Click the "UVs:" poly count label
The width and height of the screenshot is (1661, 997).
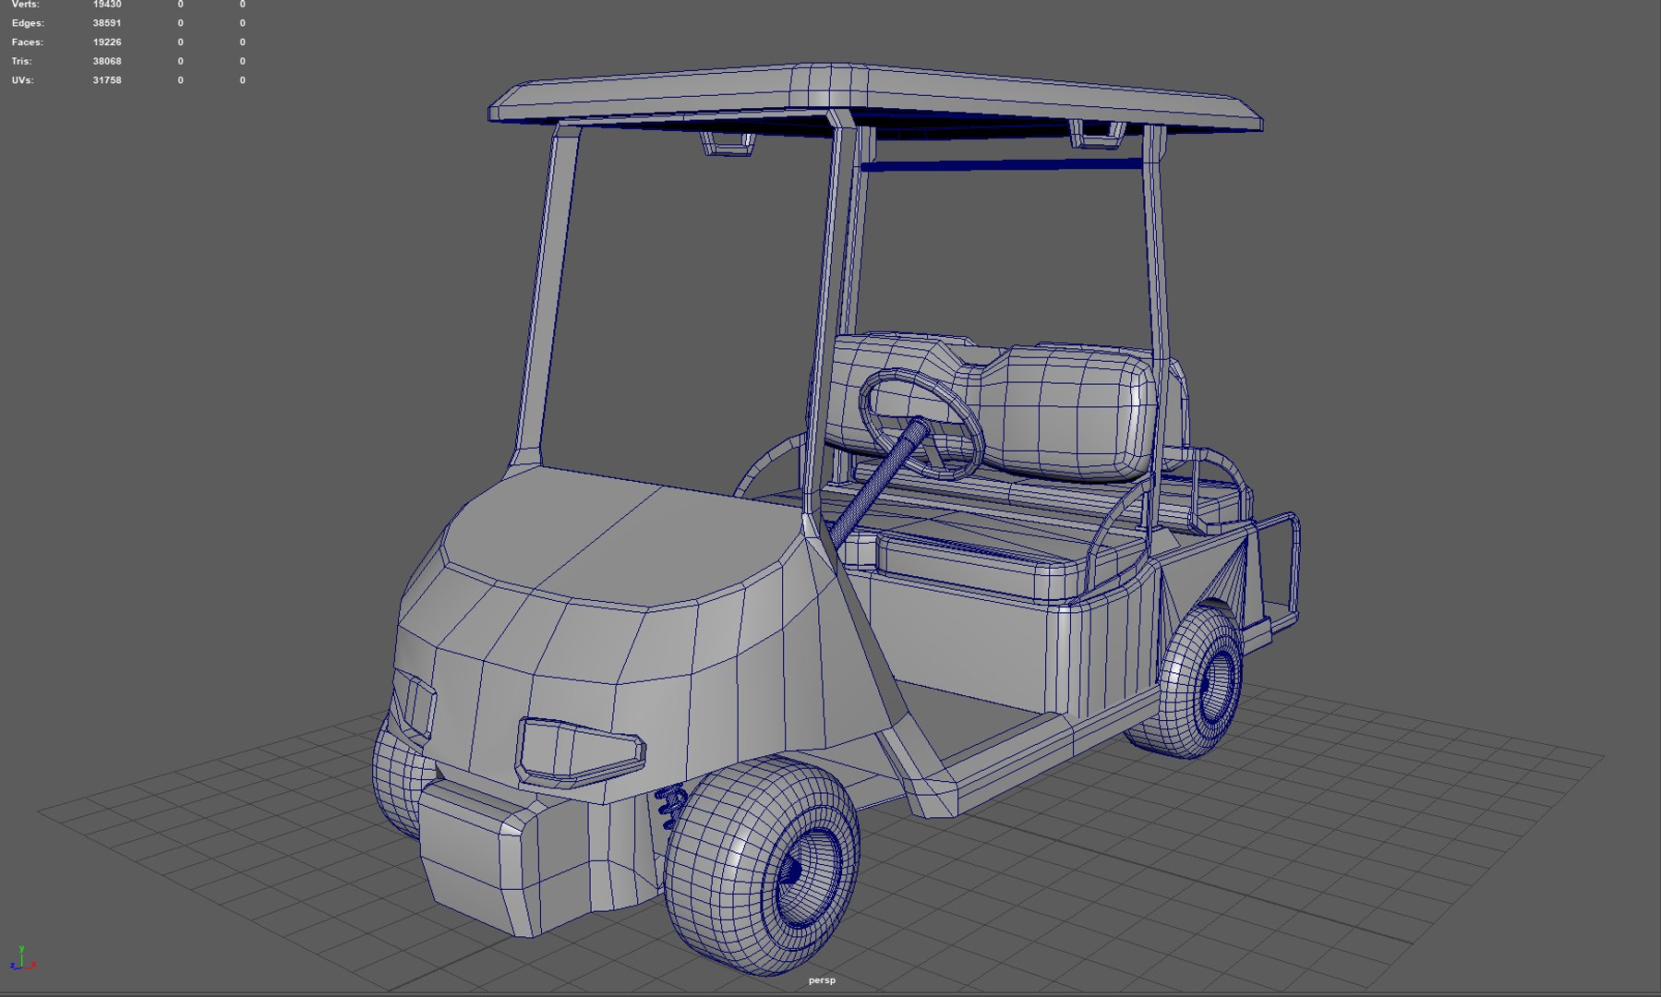[22, 80]
